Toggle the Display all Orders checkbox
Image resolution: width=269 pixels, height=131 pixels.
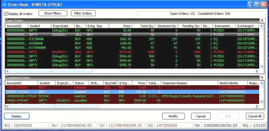pyautogui.click(x=6, y=14)
